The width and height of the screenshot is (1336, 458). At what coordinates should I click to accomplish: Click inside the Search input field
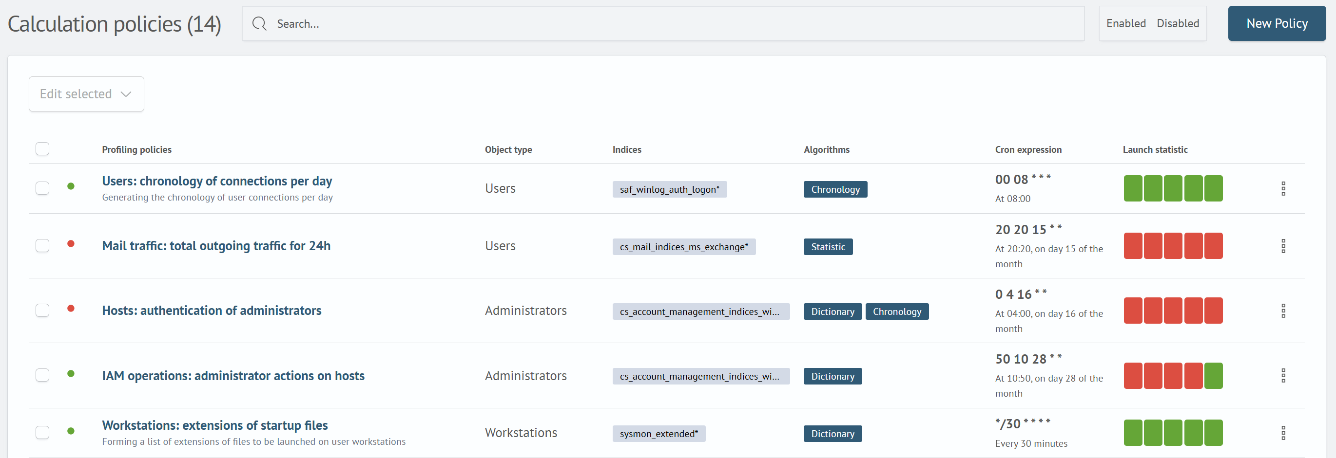(467, 23)
